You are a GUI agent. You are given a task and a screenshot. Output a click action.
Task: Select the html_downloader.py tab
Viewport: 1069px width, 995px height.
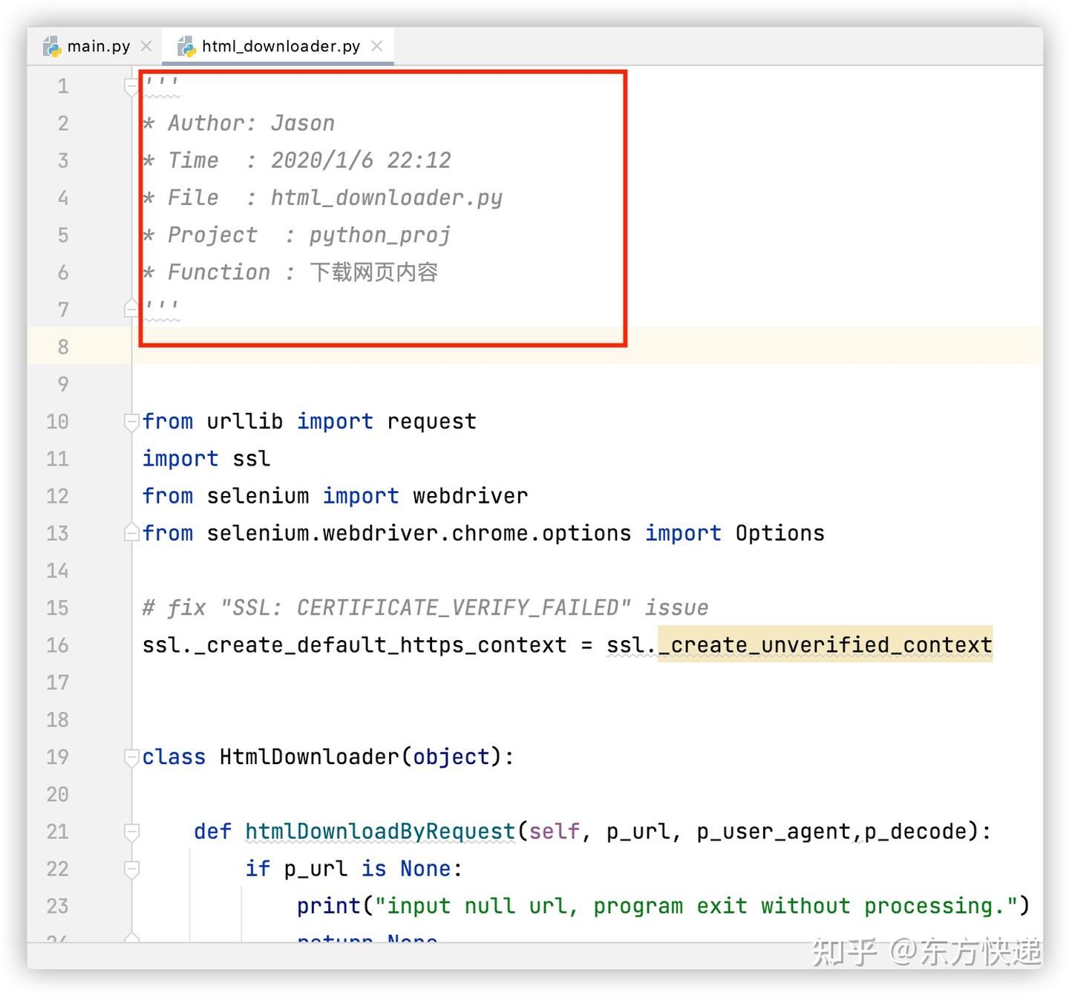coord(280,46)
